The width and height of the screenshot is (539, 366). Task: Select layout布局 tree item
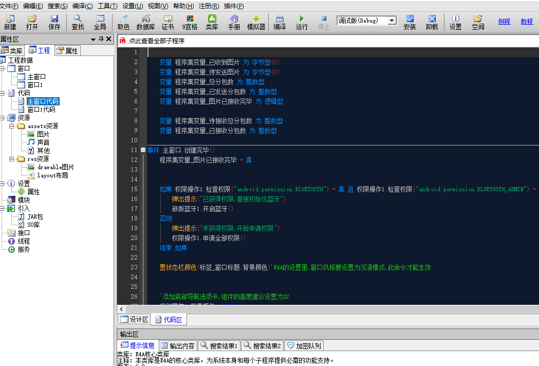[x=52, y=175]
